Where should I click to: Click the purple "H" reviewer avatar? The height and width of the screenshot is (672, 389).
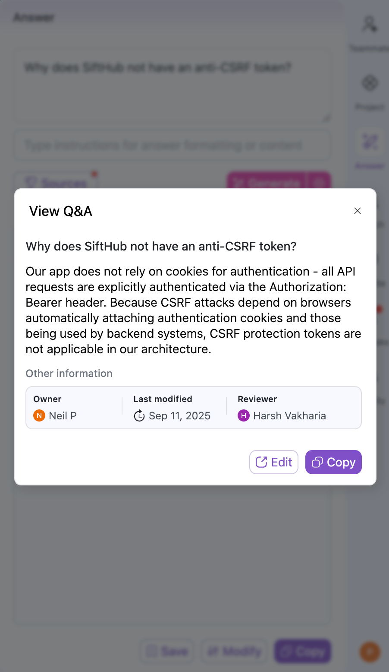244,416
